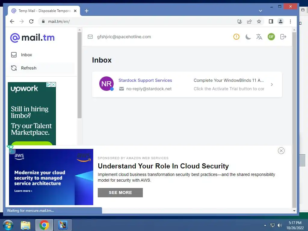Viewport: 308px width, 231px height.
Task: Go back using browser back arrow
Action: pos(12,21)
